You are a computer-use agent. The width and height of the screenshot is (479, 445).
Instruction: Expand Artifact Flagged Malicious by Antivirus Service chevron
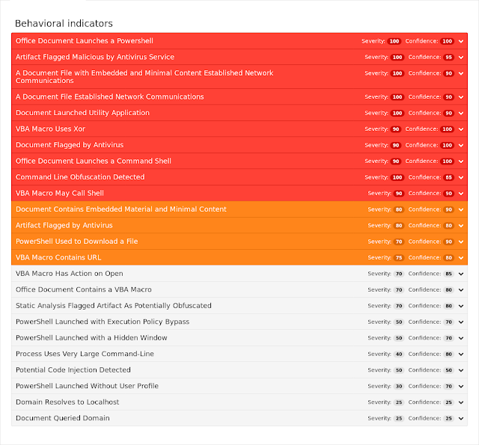[x=461, y=58]
